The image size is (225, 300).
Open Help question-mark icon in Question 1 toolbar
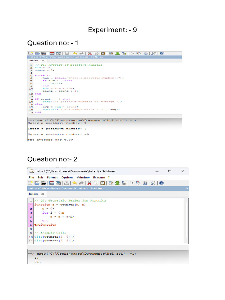(x=162, y=53)
